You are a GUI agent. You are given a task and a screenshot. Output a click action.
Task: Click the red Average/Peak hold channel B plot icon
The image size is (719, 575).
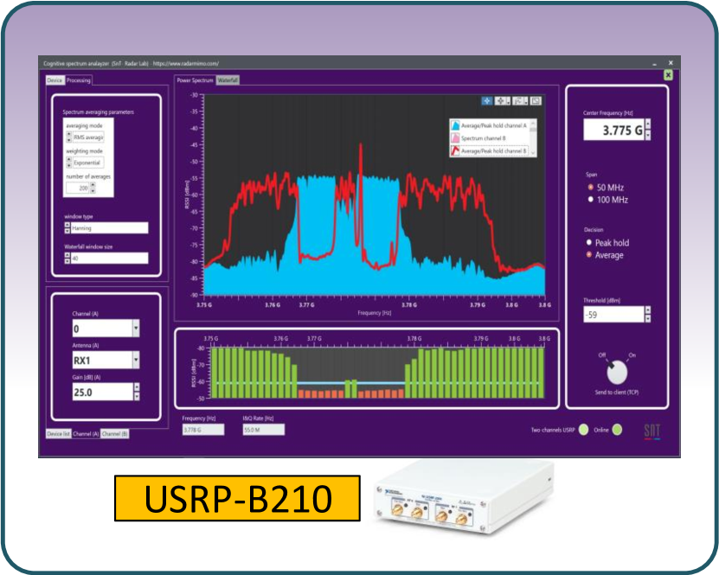pyautogui.click(x=455, y=150)
